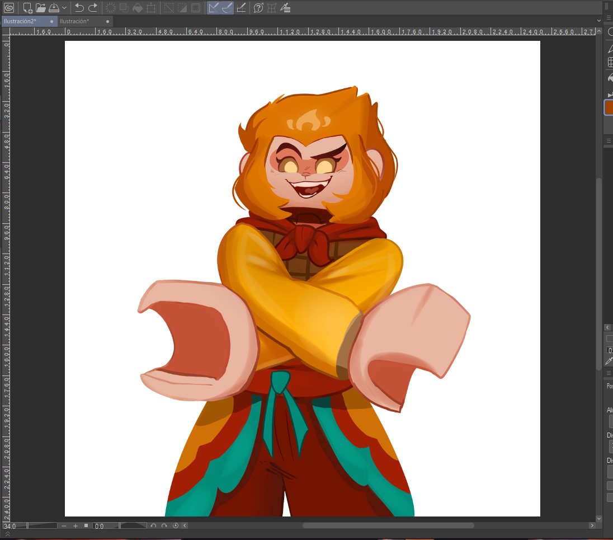Click the mesh transformation icon
613x540 pixels.
(272, 7)
